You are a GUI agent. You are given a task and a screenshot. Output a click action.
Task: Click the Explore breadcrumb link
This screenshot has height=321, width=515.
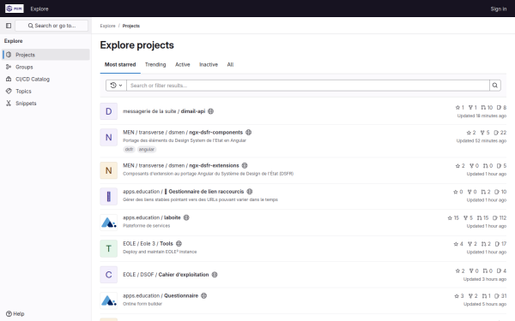108,26
